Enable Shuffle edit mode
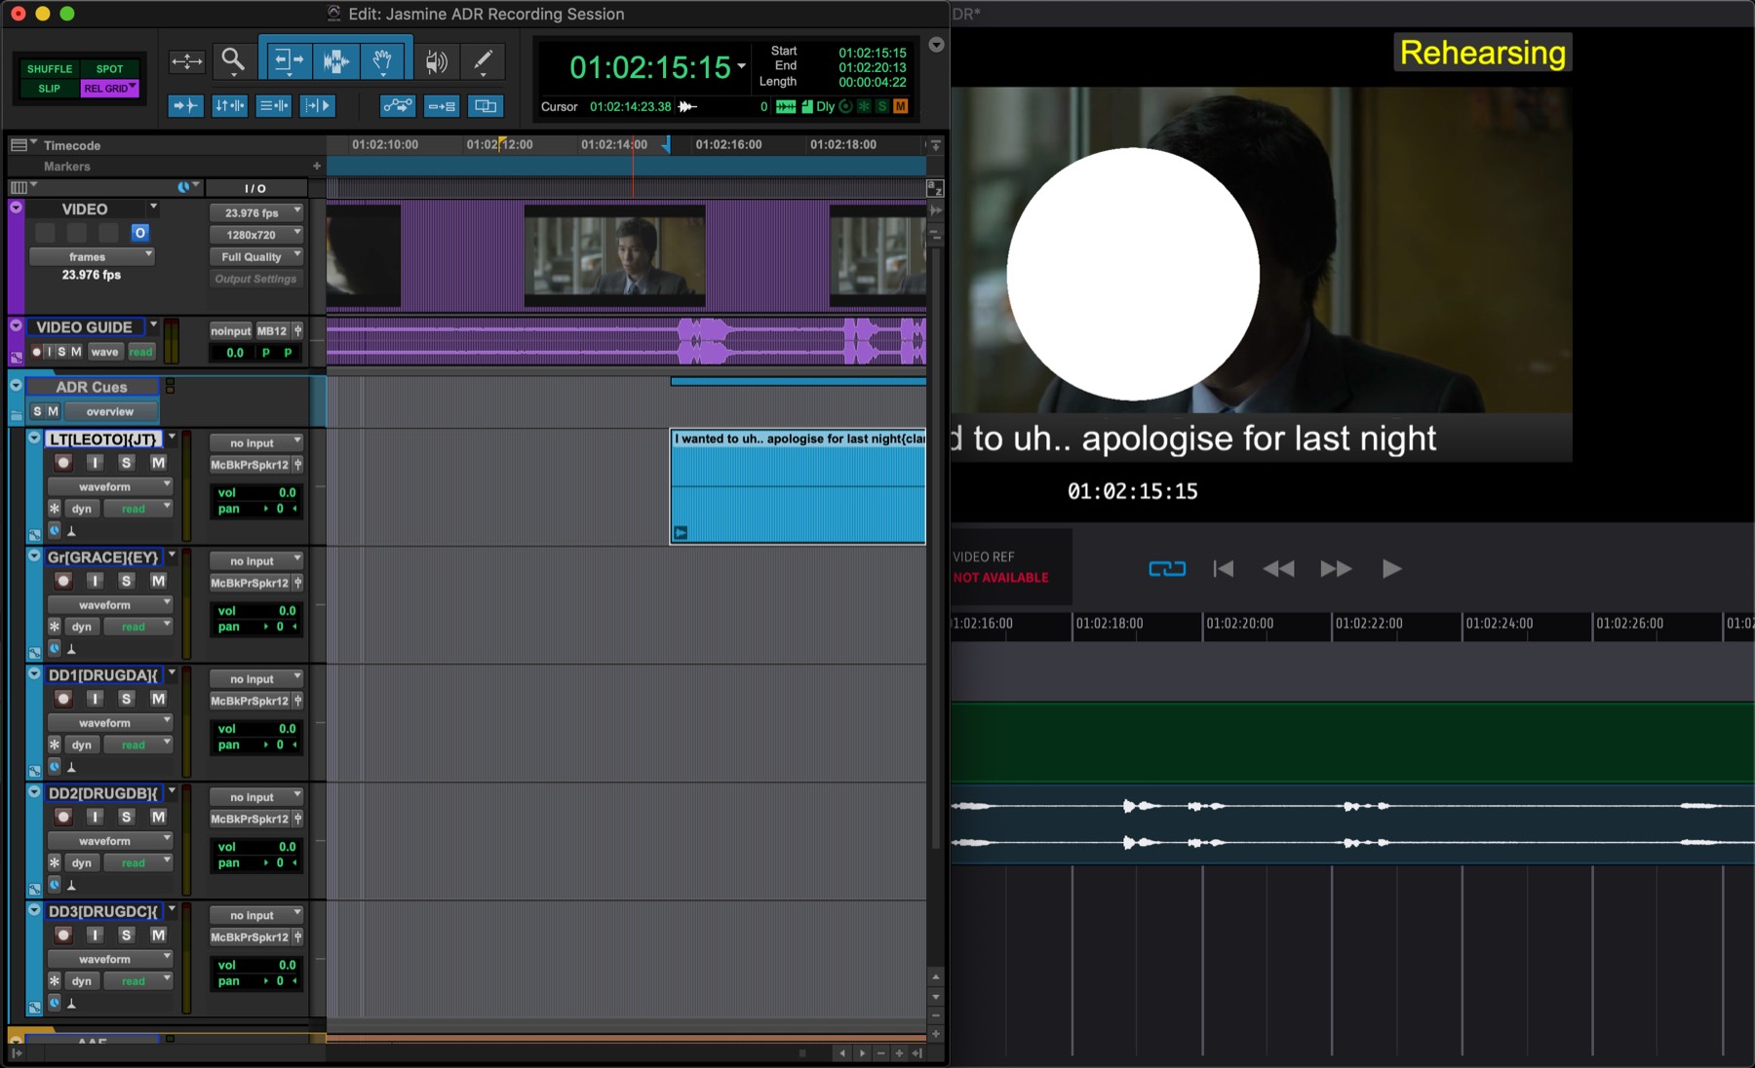The width and height of the screenshot is (1755, 1068). pyautogui.click(x=50, y=69)
